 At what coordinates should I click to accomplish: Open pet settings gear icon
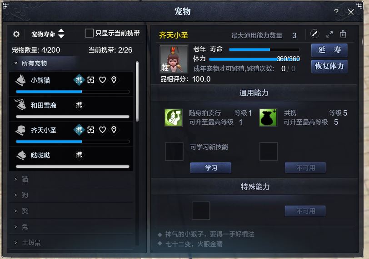16,34
